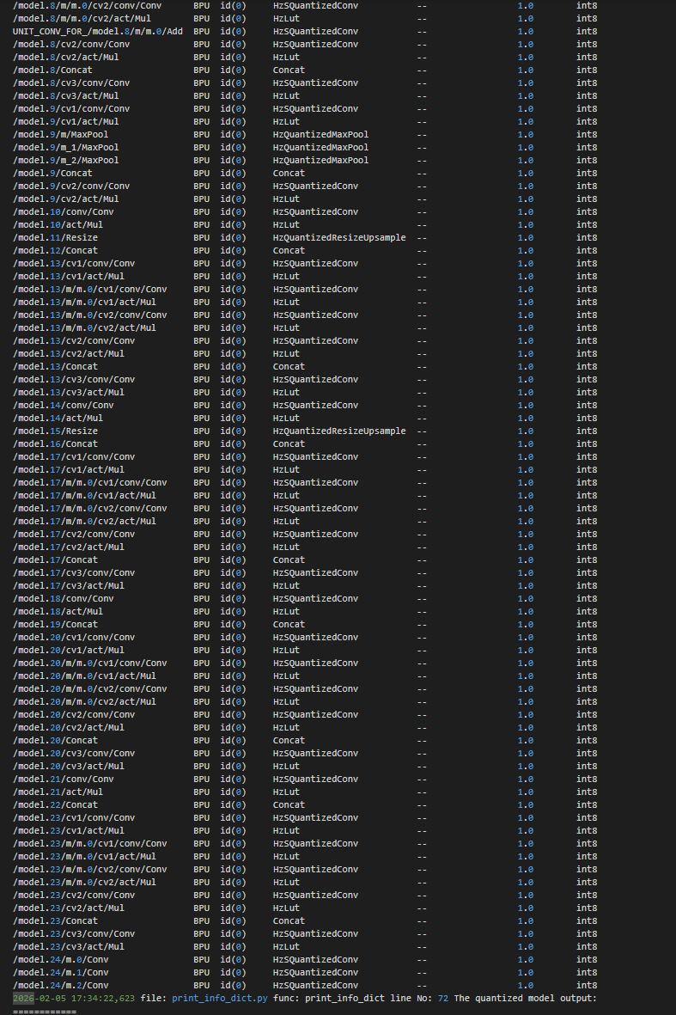676x1015 pixels.
Task: Select /model.10/conv/Conv node name
Action: tap(64, 211)
